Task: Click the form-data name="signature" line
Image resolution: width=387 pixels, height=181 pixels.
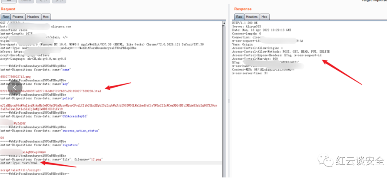Action: [39, 145]
